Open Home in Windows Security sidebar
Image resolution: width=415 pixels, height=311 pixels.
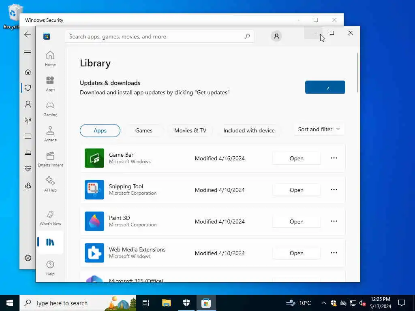[28, 72]
